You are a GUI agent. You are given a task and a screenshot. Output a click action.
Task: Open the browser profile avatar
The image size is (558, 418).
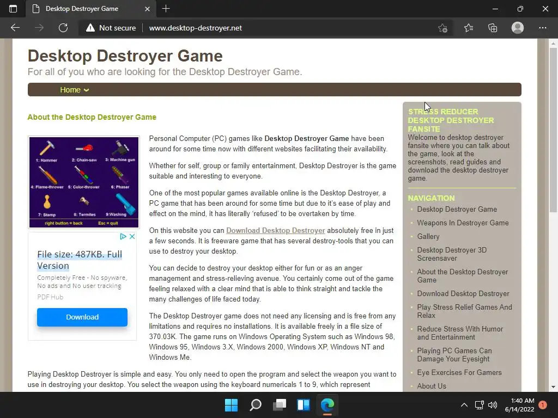click(518, 28)
